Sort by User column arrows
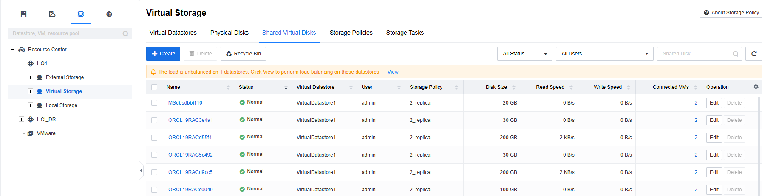The image size is (765, 196). coord(399,87)
